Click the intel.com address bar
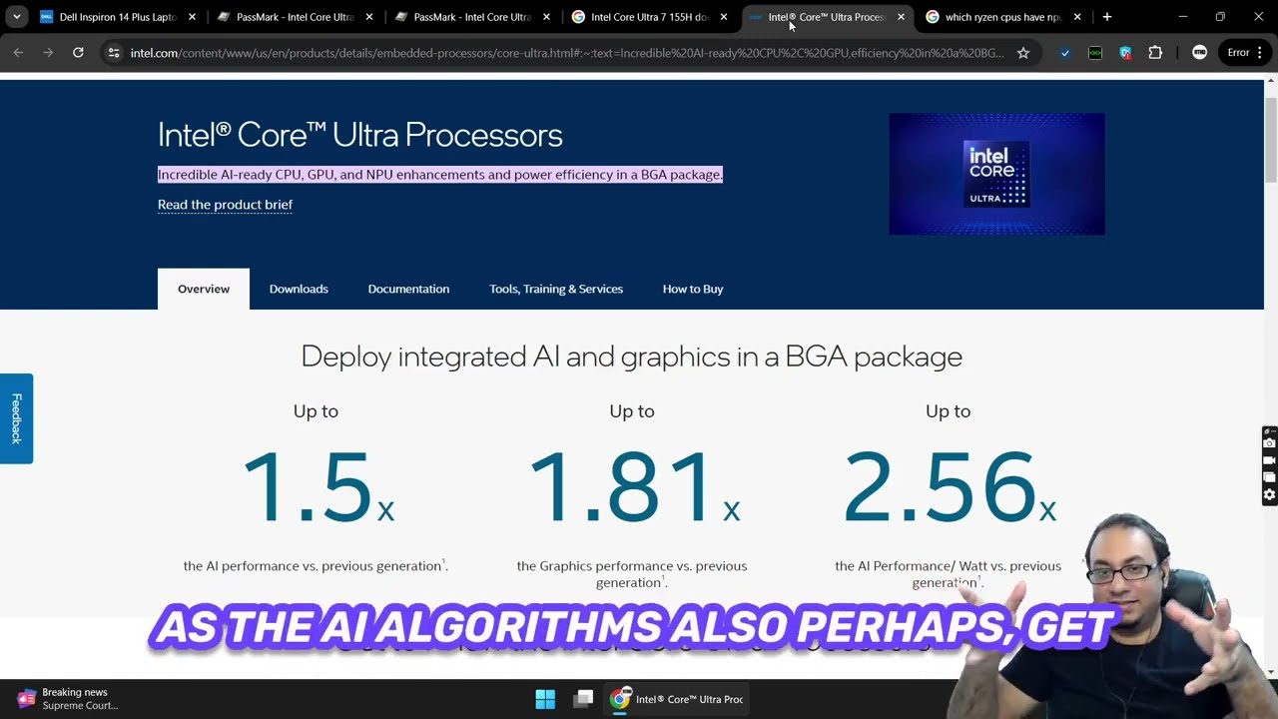The height and width of the screenshot is (719, 1278). 566,53
